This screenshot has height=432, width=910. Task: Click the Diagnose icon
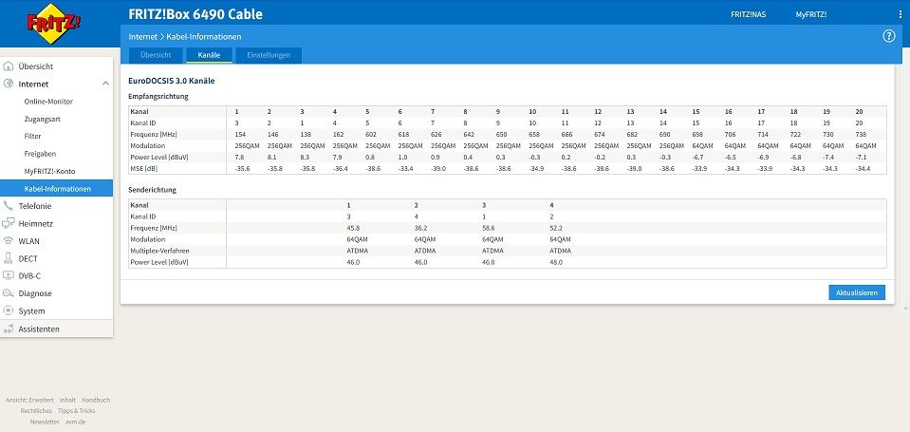click(9, 293)
